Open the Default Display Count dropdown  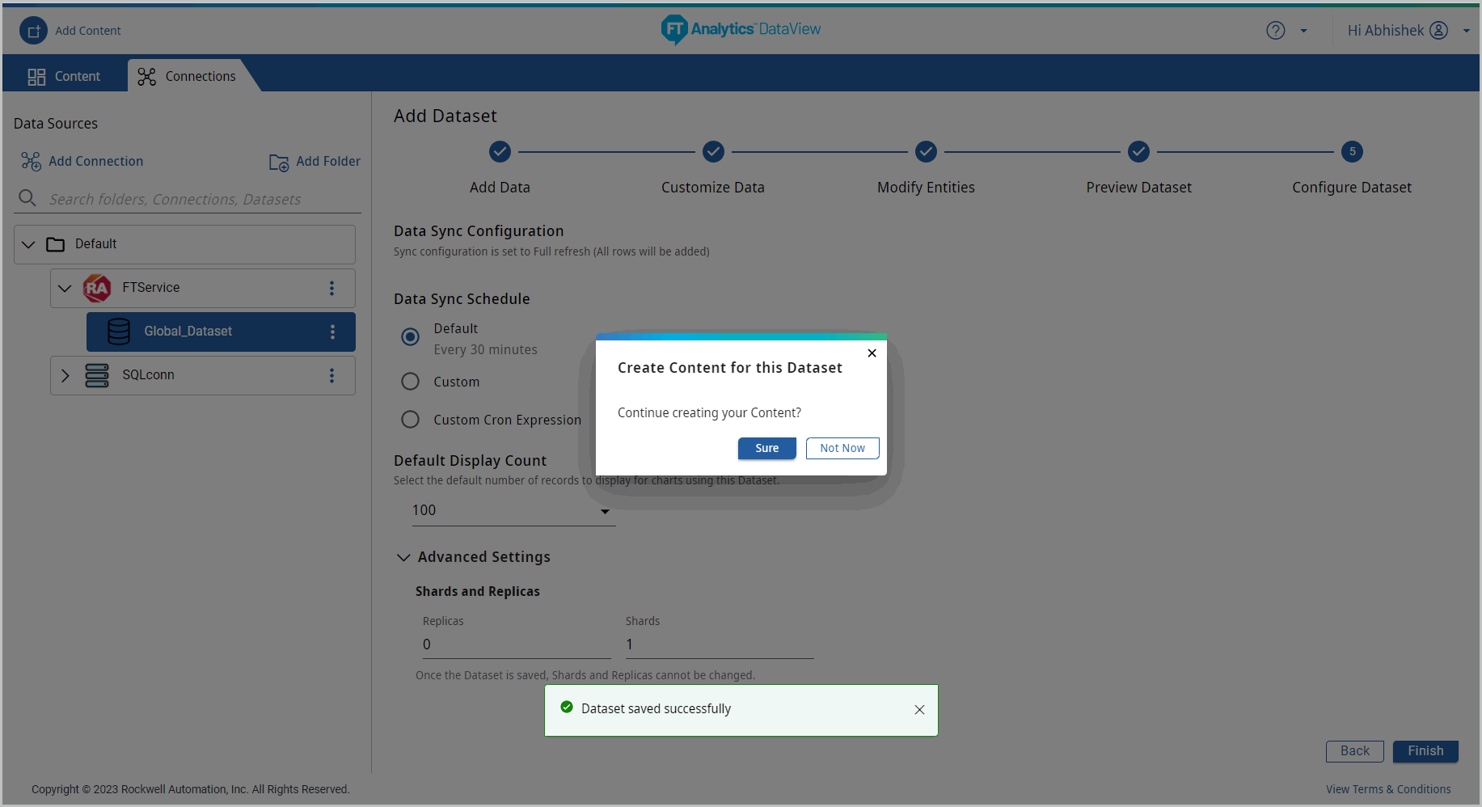coord(513,510)
